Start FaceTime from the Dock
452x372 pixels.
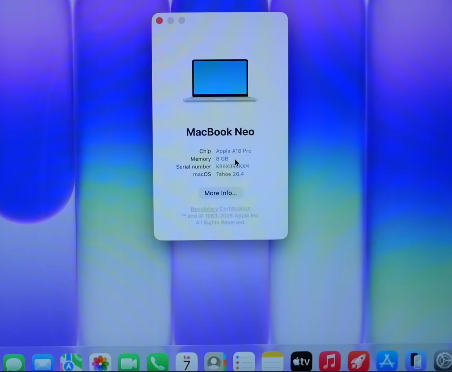tap(129, 362)
